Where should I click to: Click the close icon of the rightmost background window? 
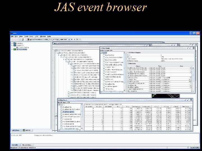(196, 45)
